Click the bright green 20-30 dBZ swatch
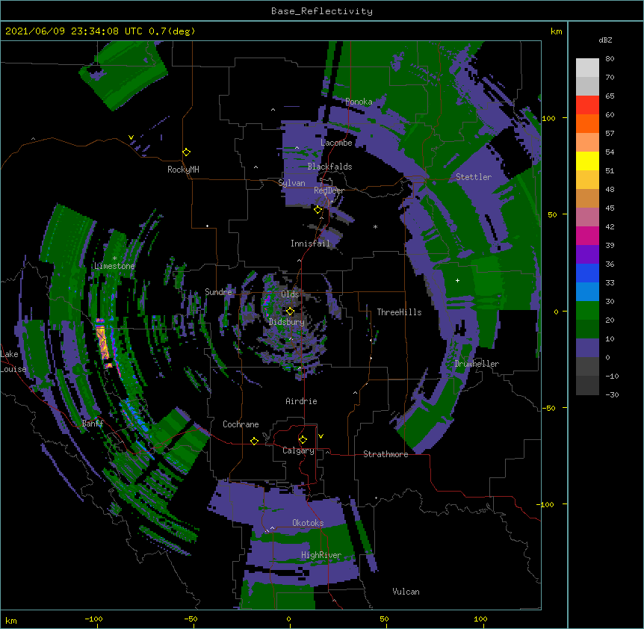This screenshot has width=644, height=629. (x=587, y=311)
